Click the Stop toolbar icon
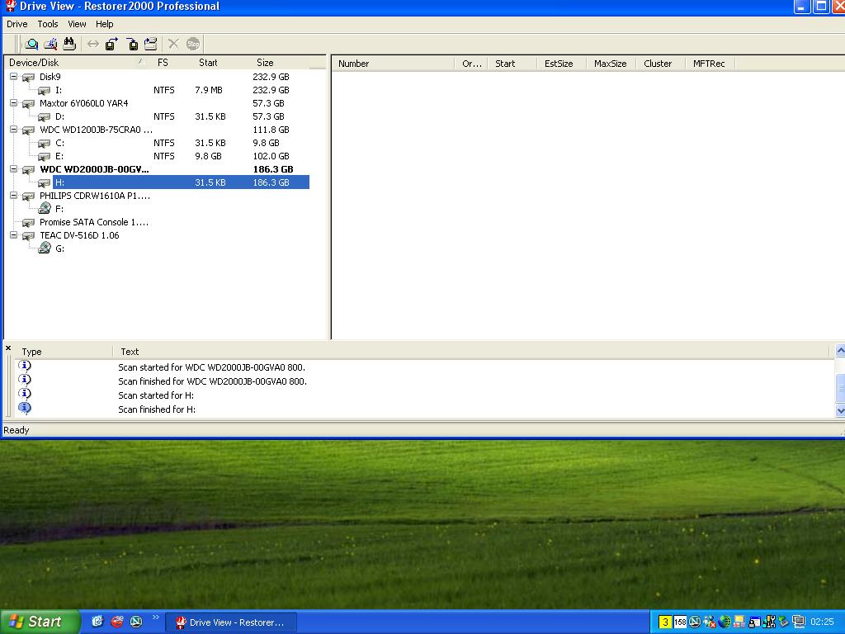The image size is (845, 634). coord(193,45)
